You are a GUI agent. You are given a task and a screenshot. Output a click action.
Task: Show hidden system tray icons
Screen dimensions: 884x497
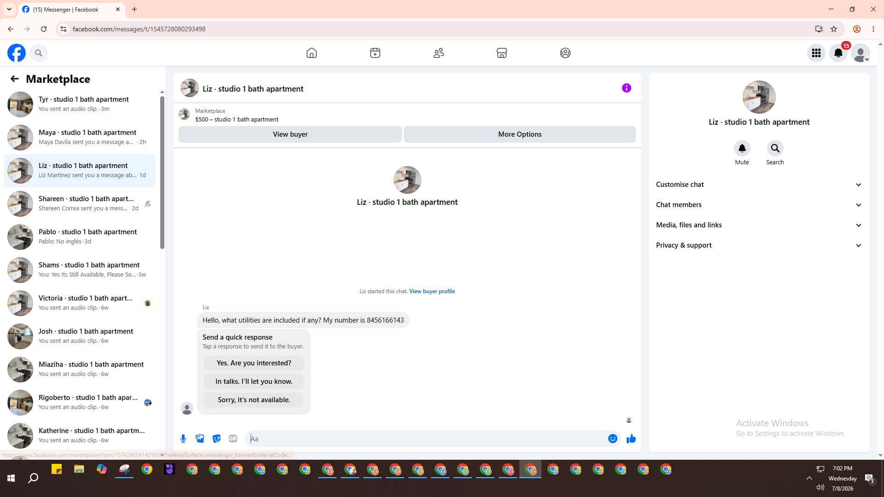point(809,479)
